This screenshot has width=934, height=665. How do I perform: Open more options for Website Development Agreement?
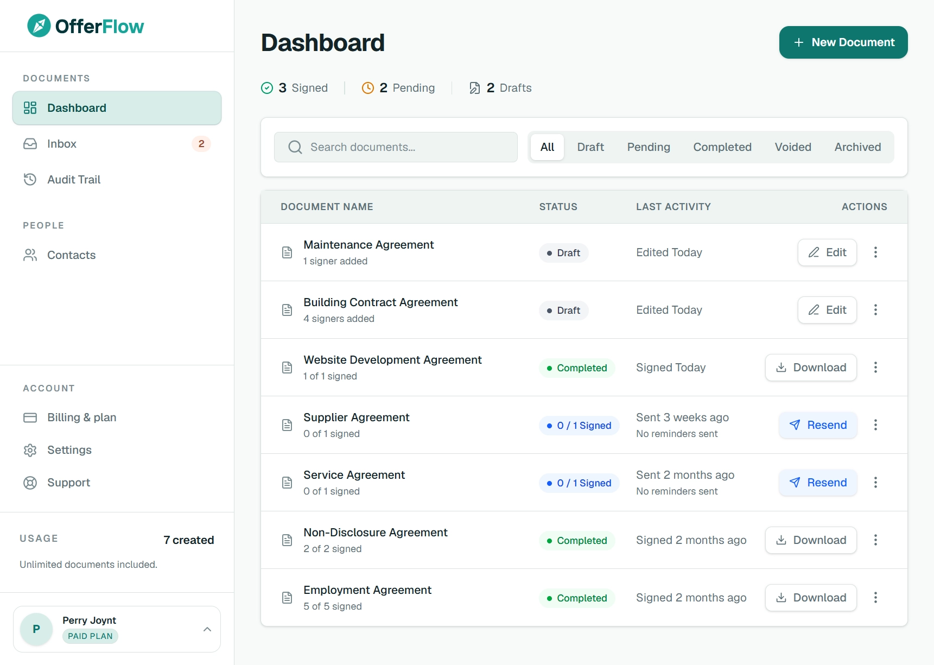tap(875, 368)
